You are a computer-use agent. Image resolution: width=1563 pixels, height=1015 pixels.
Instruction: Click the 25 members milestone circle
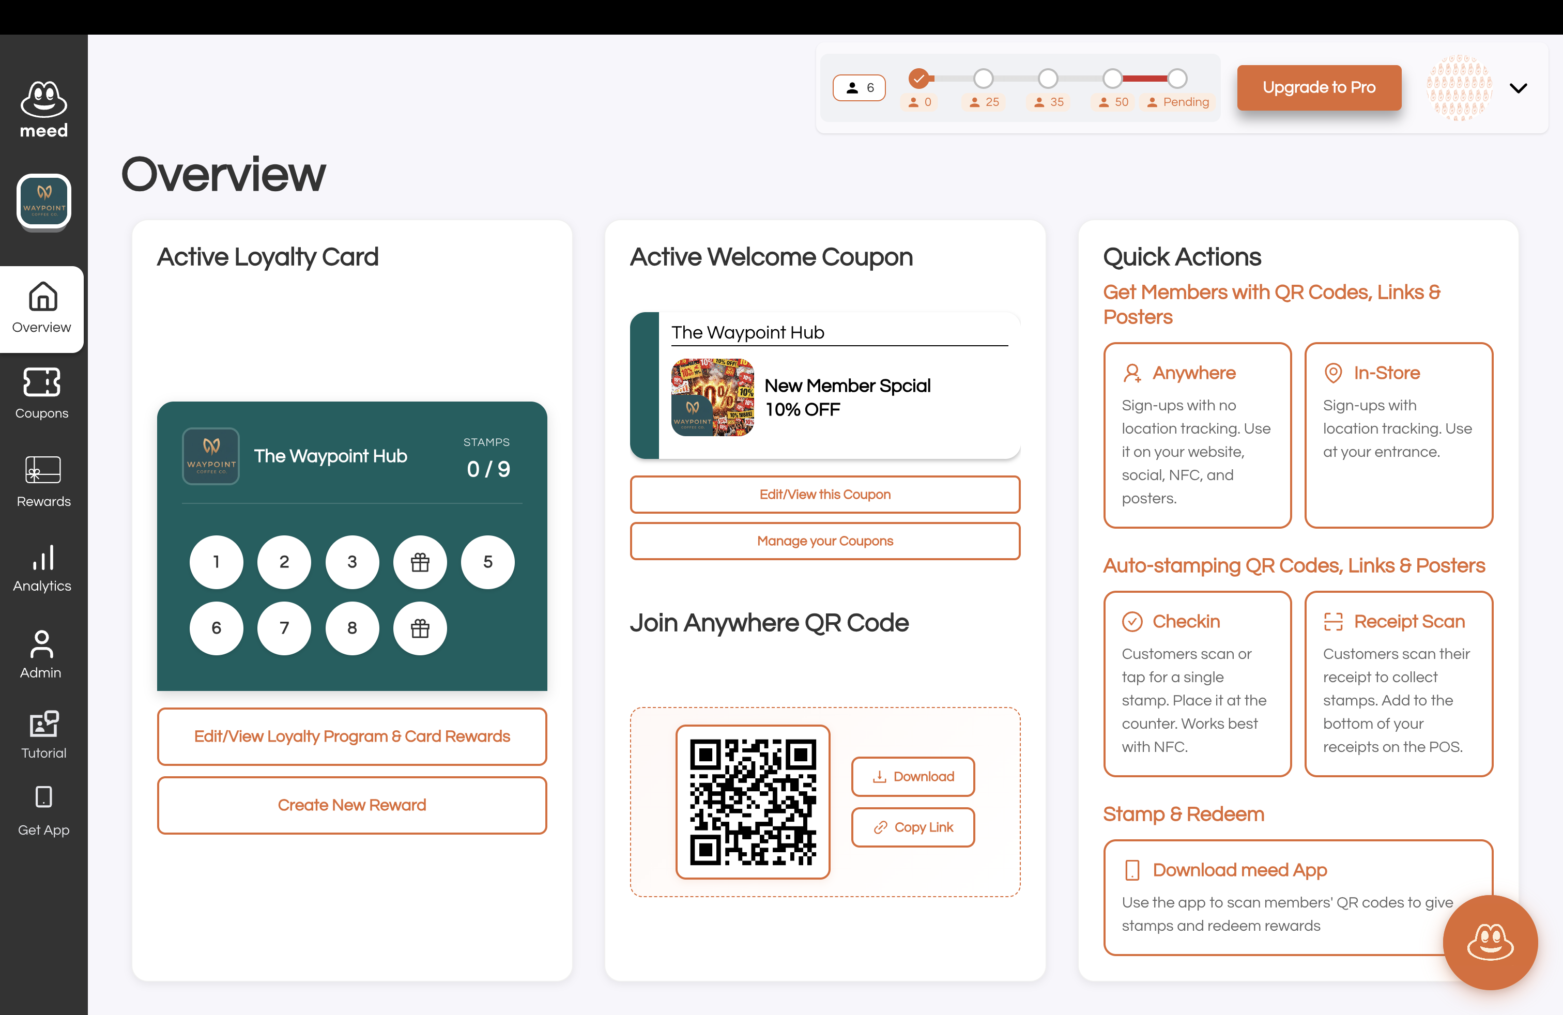(x=983, y=79)
